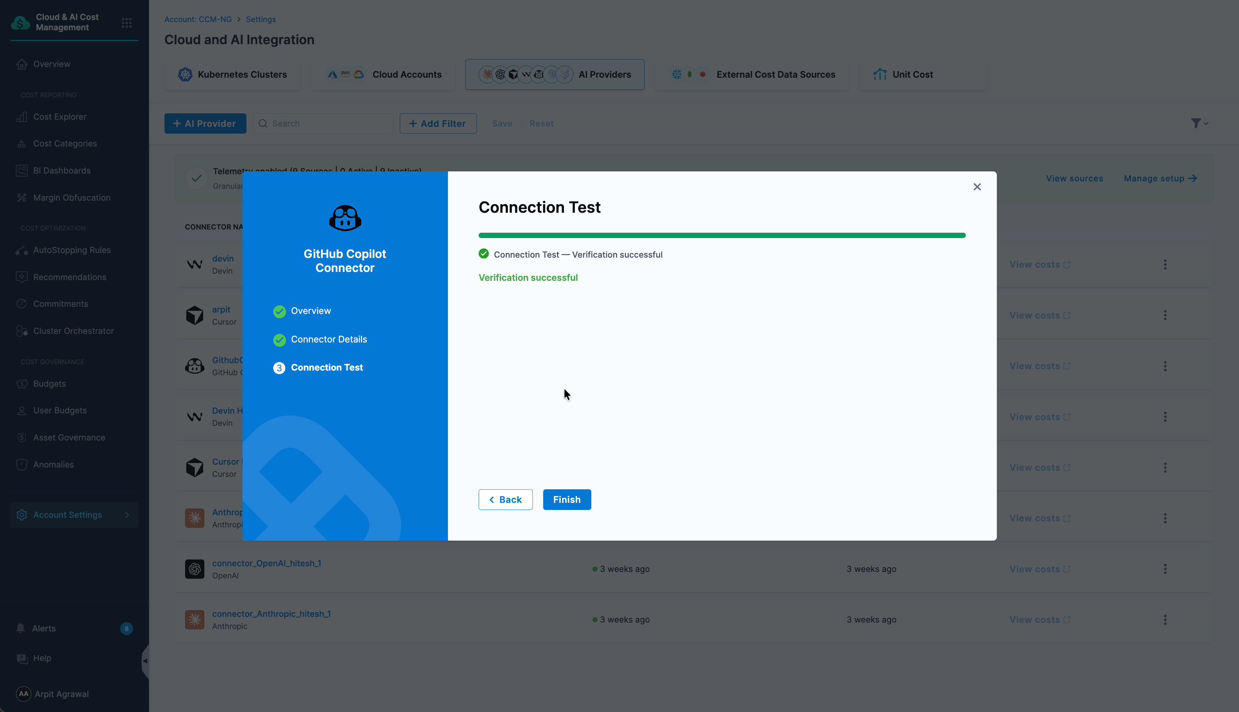Click the User Budgets sidebar icon

point(21,411)
